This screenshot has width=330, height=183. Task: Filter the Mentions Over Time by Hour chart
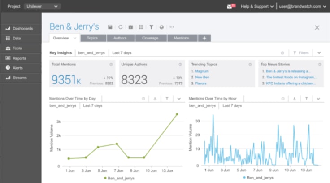(x=306, y=99)
